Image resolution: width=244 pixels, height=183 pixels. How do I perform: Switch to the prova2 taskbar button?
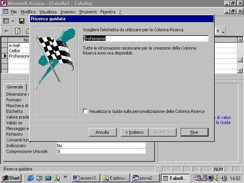tap(145, 178)
